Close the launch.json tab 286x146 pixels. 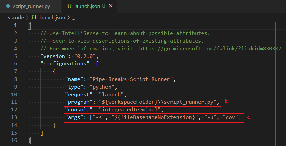pyautogui.click(x=111, y=6)
